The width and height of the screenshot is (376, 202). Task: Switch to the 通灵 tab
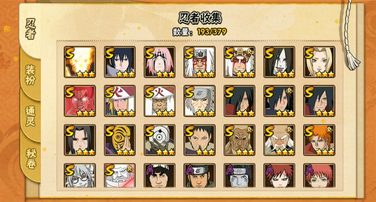tap(30, 116)
